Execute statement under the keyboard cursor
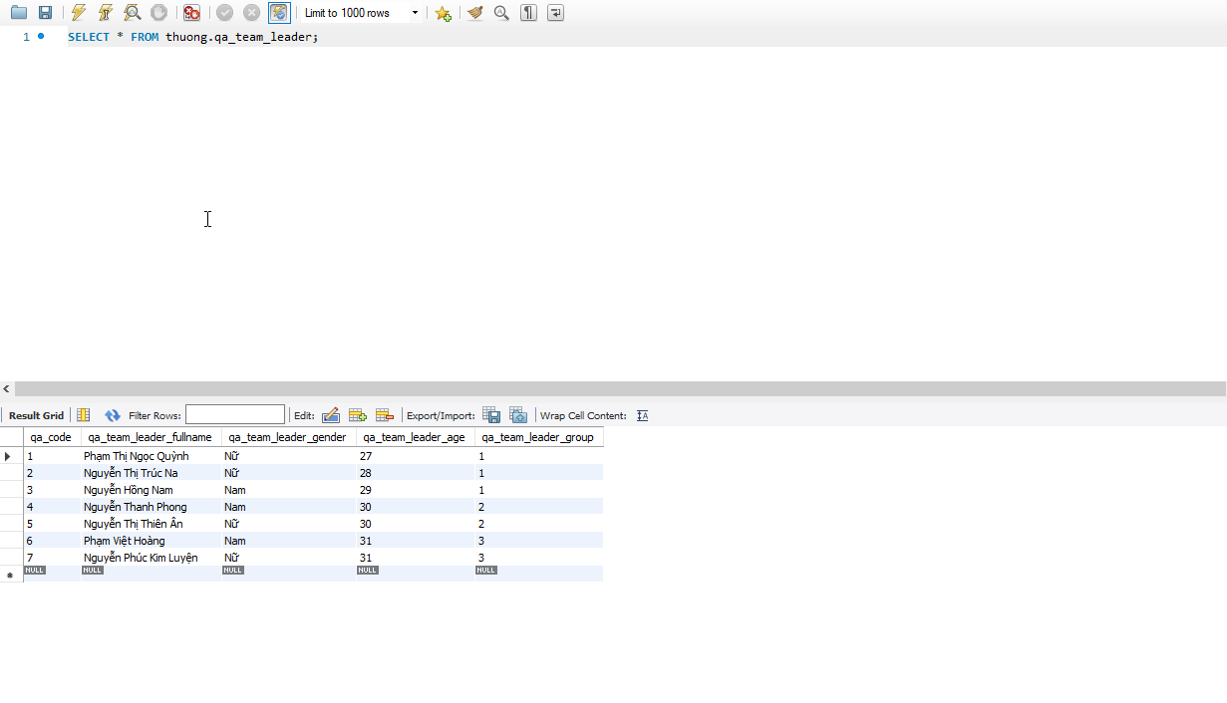Viewport: 1227px width, 703px height. [x=105, y=13]
